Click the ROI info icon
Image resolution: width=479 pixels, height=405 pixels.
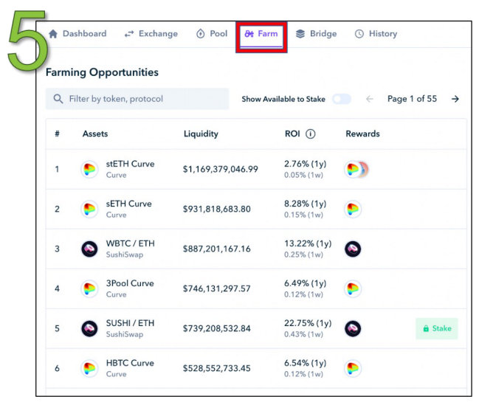pyautogui.click(x=311, y=134)
